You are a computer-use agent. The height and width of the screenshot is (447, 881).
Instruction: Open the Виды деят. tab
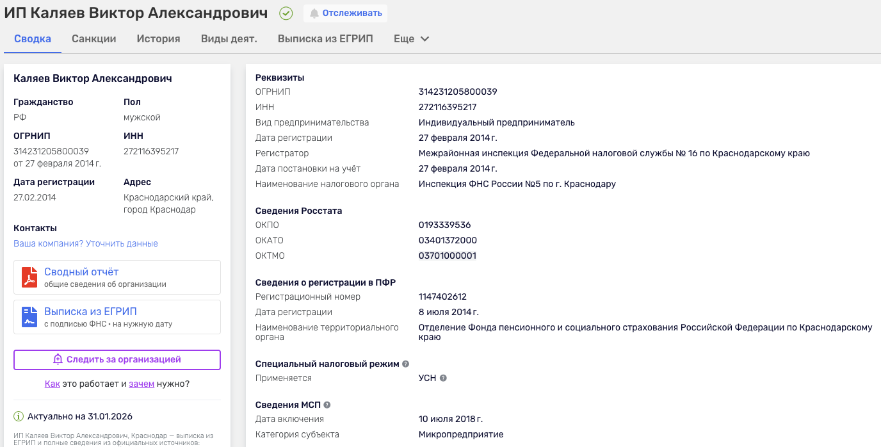tap(229, 38)
